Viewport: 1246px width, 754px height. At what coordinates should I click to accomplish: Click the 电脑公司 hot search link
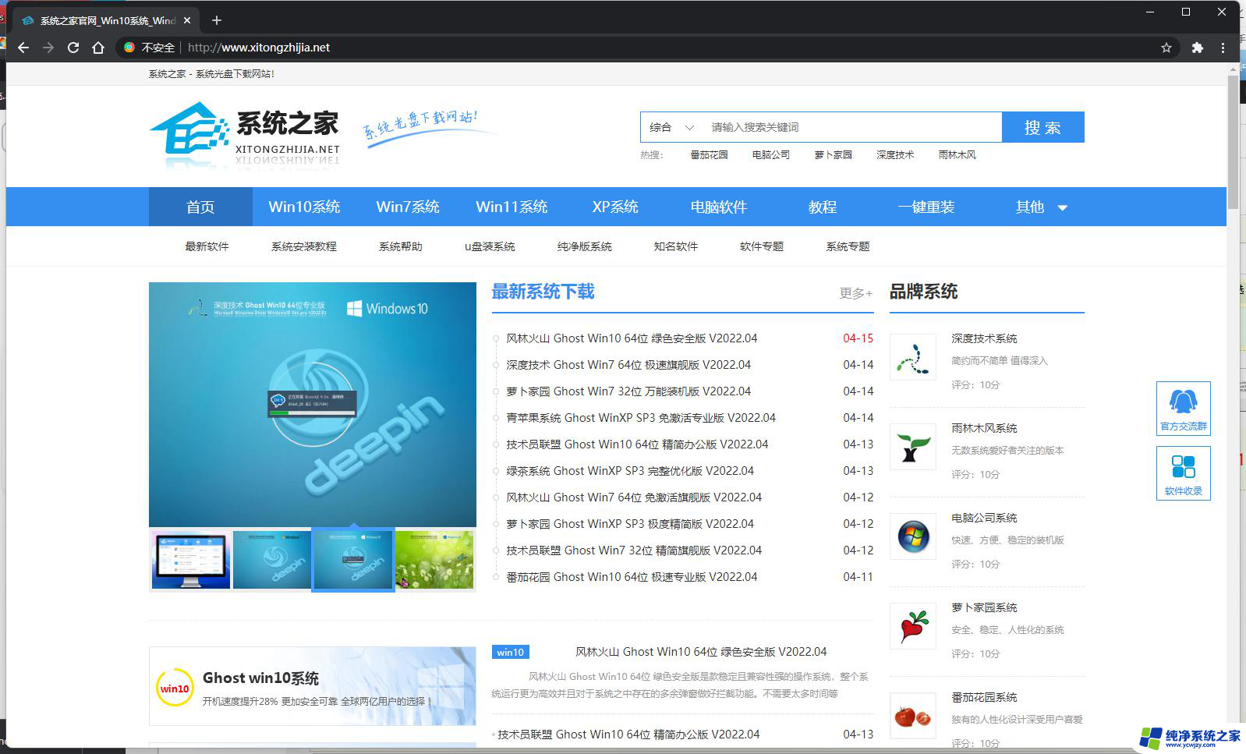(x=771, y=155)
